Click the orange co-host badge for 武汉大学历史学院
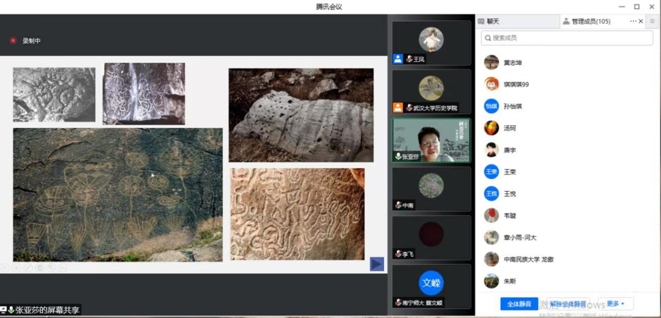The height and width of the screenshot is (318, 661). tap(398, 108)
